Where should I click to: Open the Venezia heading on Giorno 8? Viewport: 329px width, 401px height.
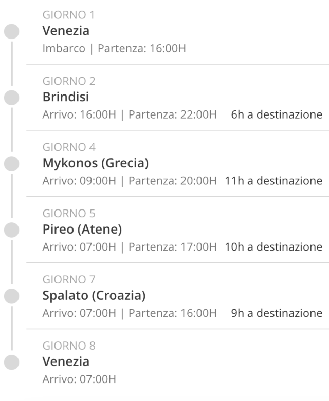(x=66, y=361)
